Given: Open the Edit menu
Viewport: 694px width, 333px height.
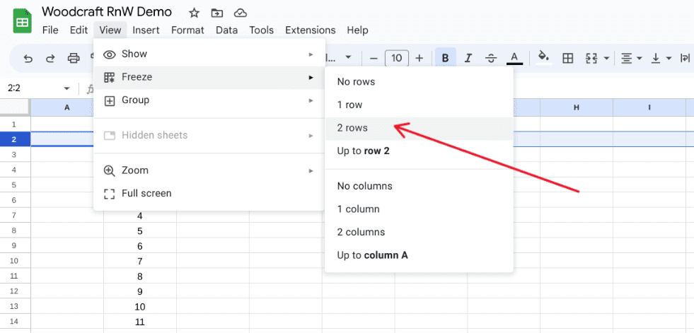Looking at the screenshot, I should pos(79,30).
